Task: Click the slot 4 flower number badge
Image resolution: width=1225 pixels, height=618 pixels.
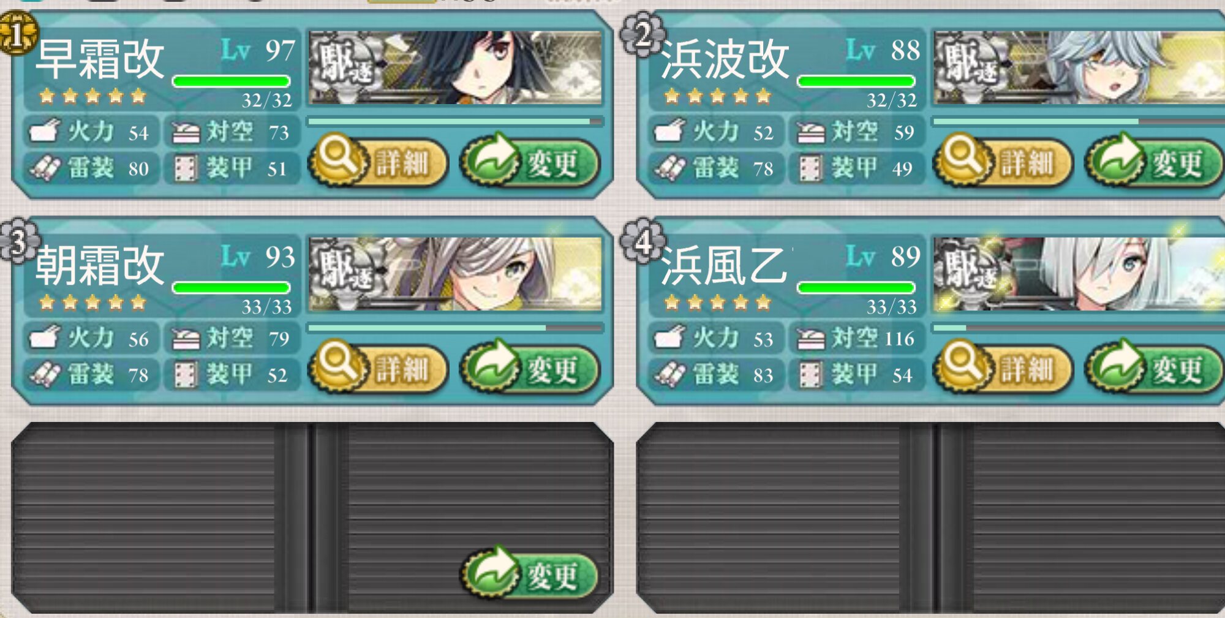Action: click(x=643, y=241)
